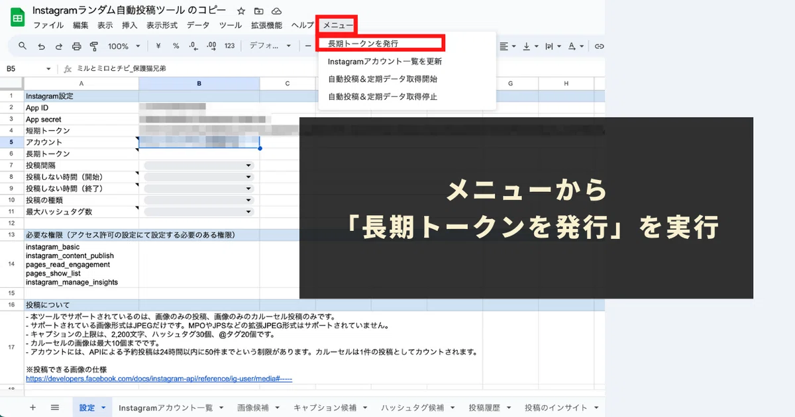Insert link icon in toolbar
The height and width of the screenshot is (417, 795).
click(x=599, y=46)
